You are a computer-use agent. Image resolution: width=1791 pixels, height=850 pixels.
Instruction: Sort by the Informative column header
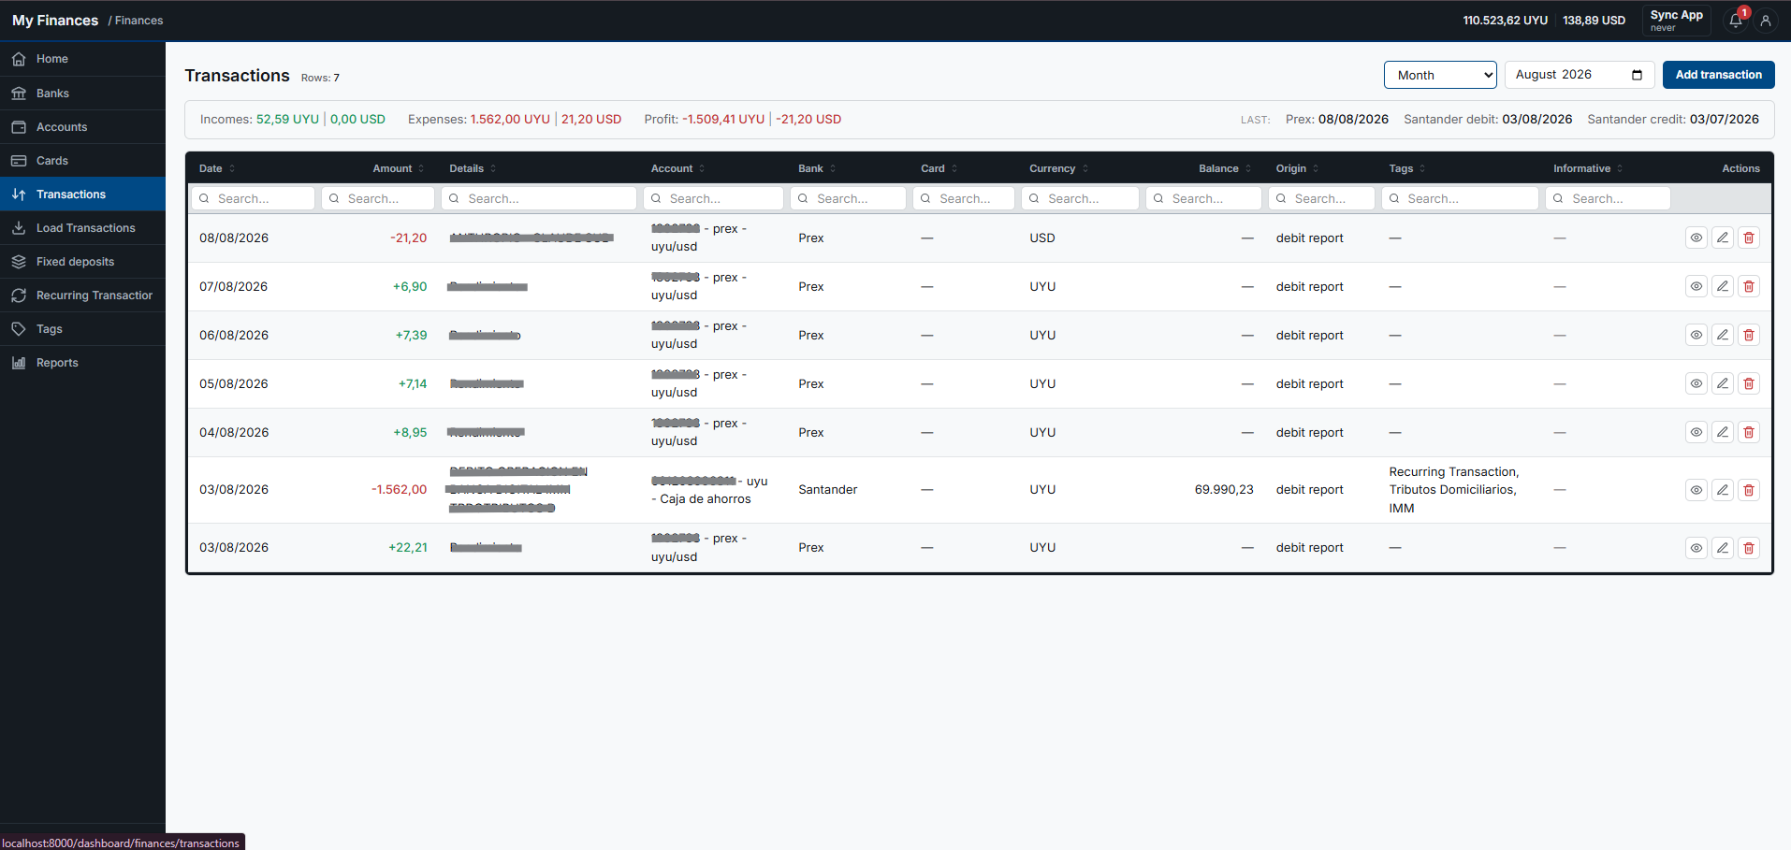click(1588, 168)
